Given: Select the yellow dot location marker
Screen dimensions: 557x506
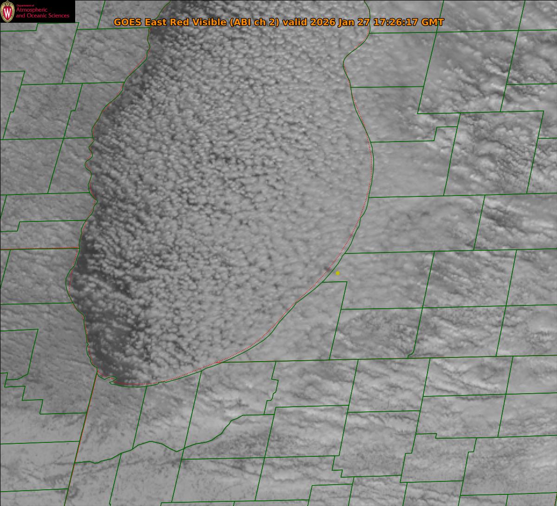Looking at the screenshot, I should pyautogui.click(x=337, y=273).
